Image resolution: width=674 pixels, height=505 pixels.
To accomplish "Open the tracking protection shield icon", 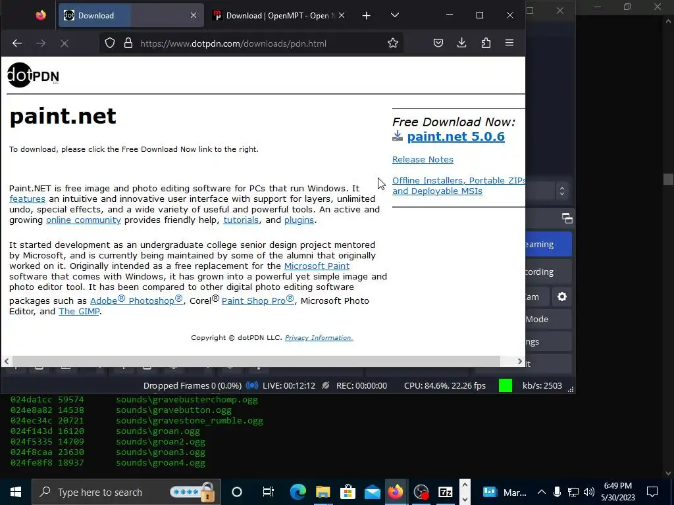I will point(110,43).
